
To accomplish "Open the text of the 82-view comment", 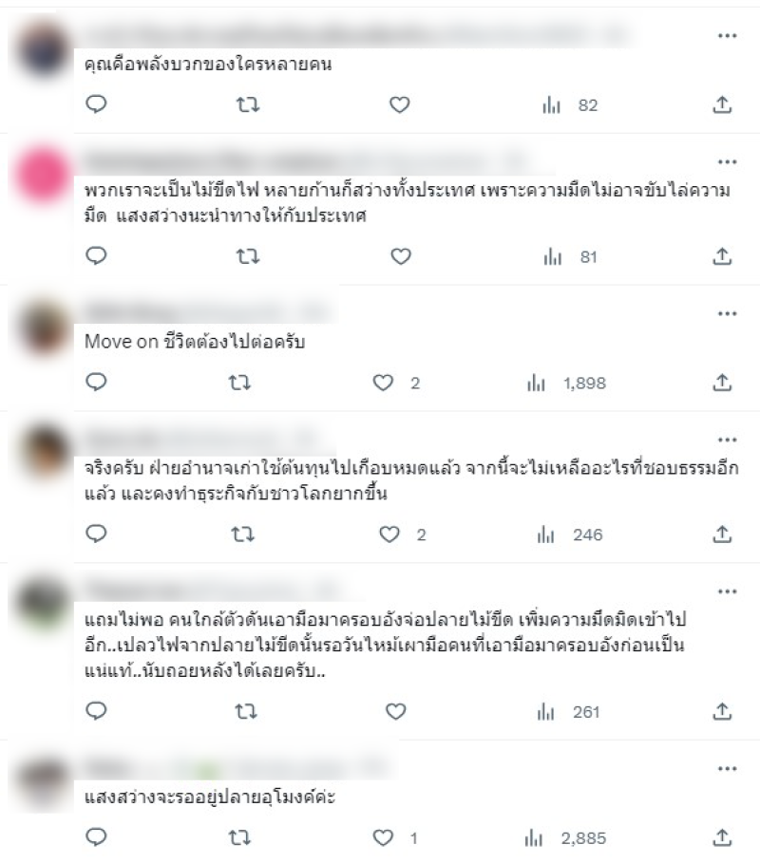I will (x=208, y=65).
